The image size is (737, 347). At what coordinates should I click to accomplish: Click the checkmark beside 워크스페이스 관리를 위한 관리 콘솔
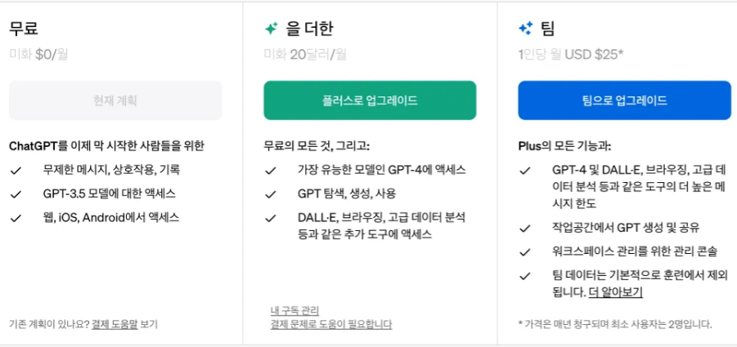pos(526,252)
